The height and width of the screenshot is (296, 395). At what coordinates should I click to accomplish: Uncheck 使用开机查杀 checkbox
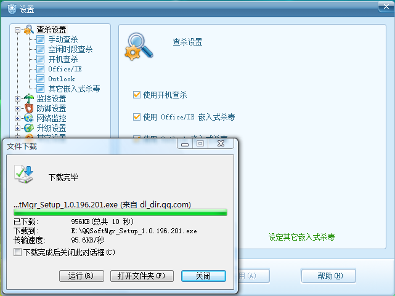coord(137,95)
